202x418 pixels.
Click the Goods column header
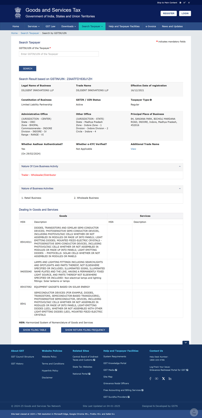click(63, 216)
